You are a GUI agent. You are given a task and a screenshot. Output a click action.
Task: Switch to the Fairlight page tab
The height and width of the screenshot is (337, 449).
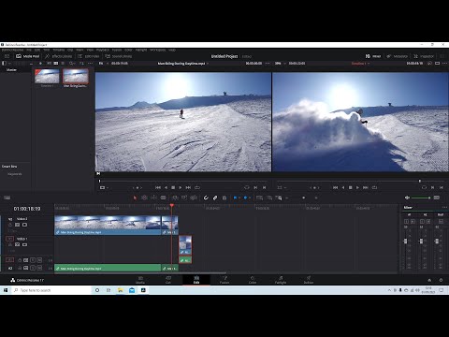(281, 280)
